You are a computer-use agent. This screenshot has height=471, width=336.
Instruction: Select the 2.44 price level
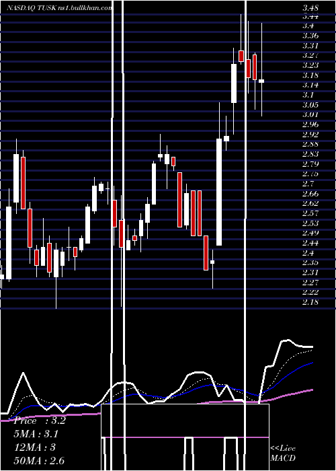[310, 243]
